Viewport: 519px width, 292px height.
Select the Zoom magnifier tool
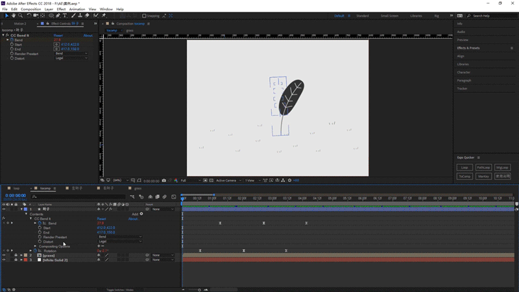click(x=21, y=16)
